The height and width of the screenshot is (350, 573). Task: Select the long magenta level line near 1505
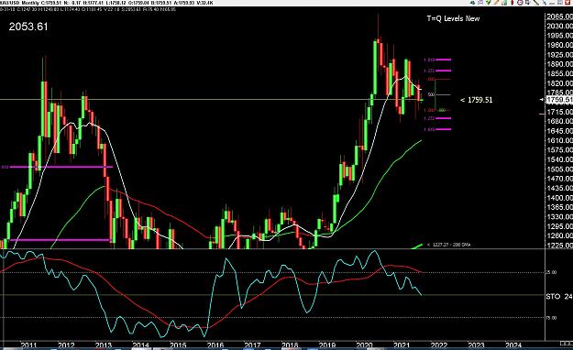pyautogui.click(x=61, y=167)
